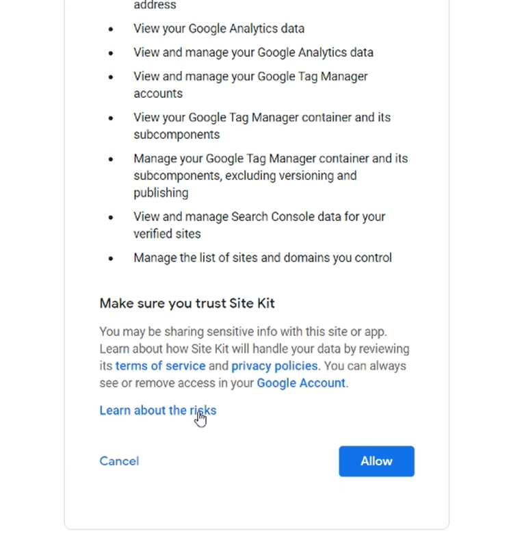Click the bullet beside 'Manage the list of sites'
The image size is (509, 540).
112,259
